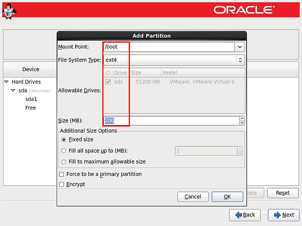The image size is (302, 226).
Task: Click the disabled fill-up-to value field
Action: click(x=206, y=151)
